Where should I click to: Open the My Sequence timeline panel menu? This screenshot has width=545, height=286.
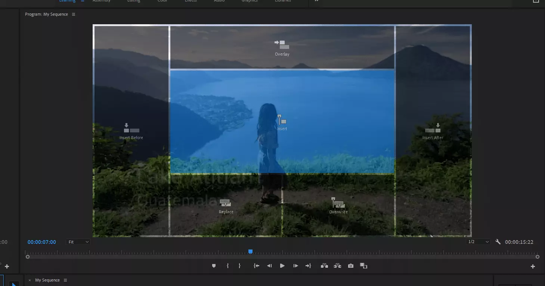pyautogui.click(x=65, y=280)
